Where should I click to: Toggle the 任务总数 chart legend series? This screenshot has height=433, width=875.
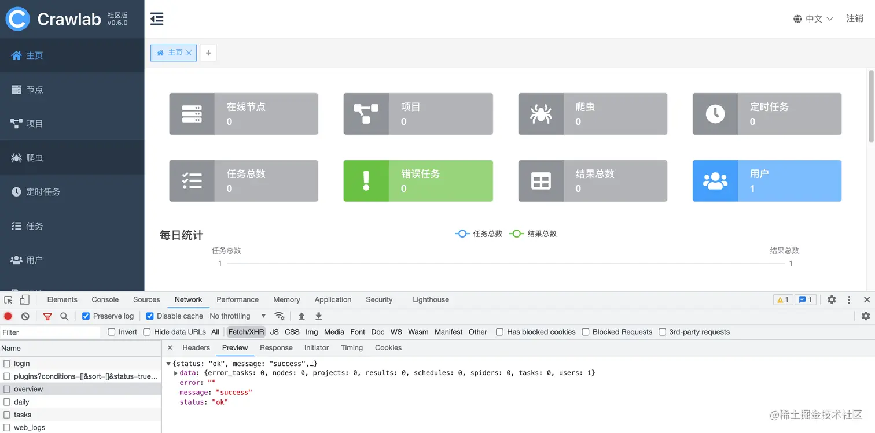coord(479,234)
